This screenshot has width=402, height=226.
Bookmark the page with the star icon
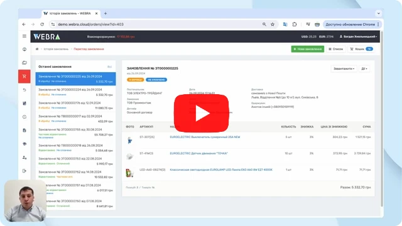pyautogui.click(x=273, y=24)
